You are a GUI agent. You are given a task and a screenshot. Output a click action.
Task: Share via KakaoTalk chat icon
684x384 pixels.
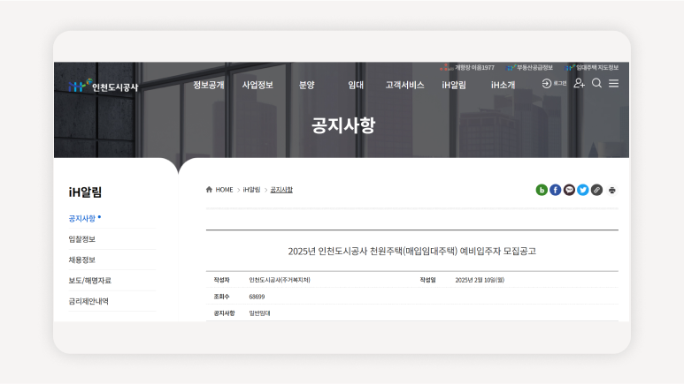click(569, 190)
